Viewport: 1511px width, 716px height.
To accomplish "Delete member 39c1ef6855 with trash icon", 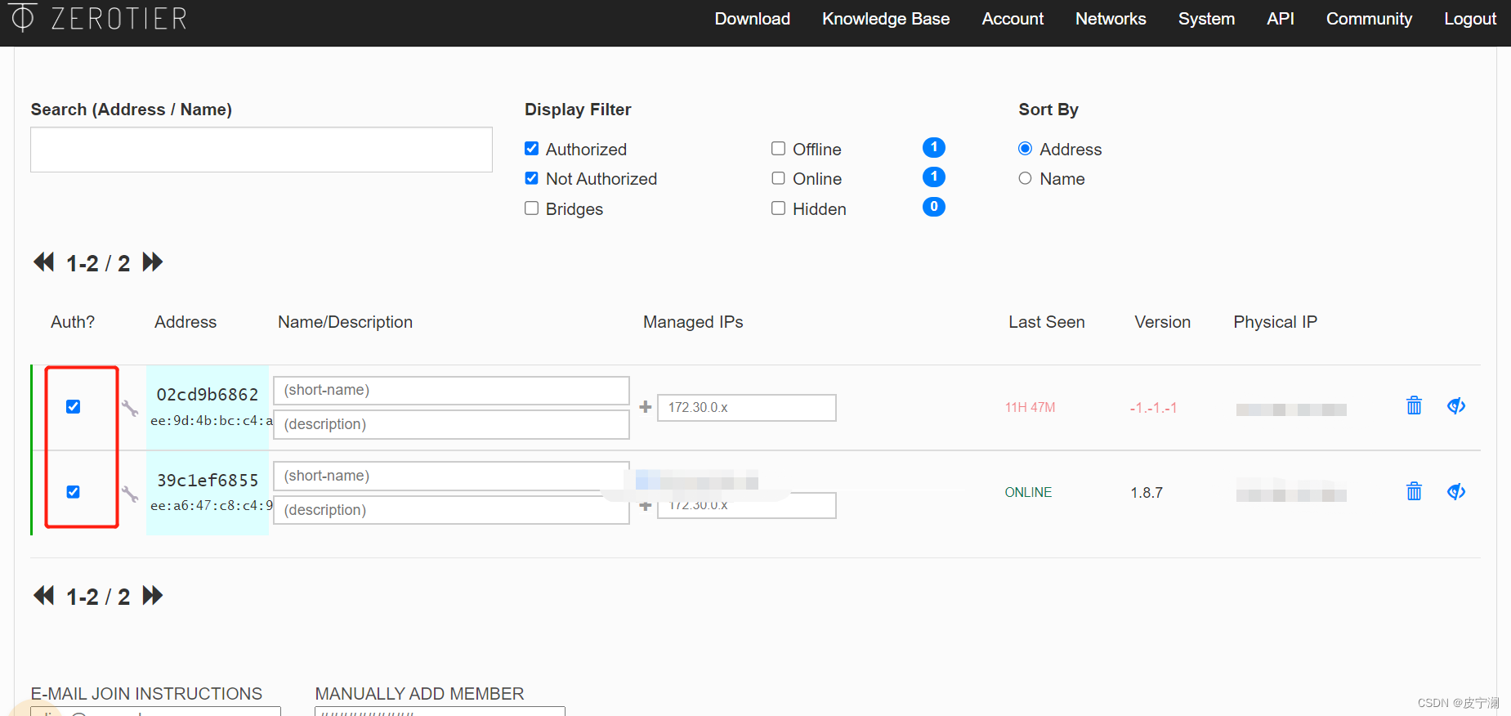I will pos(1415,491).
